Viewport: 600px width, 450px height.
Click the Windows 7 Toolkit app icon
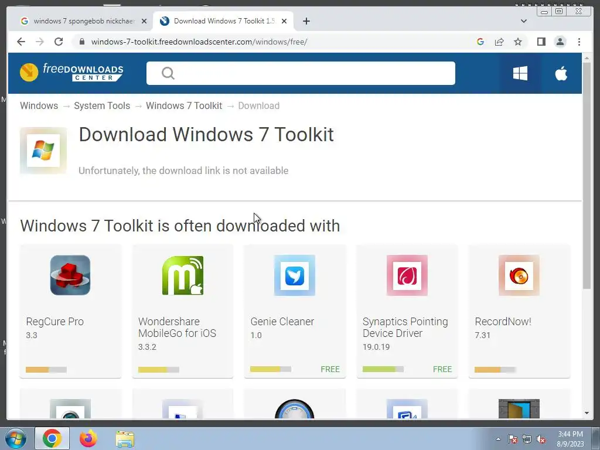[x=43, y=151]
